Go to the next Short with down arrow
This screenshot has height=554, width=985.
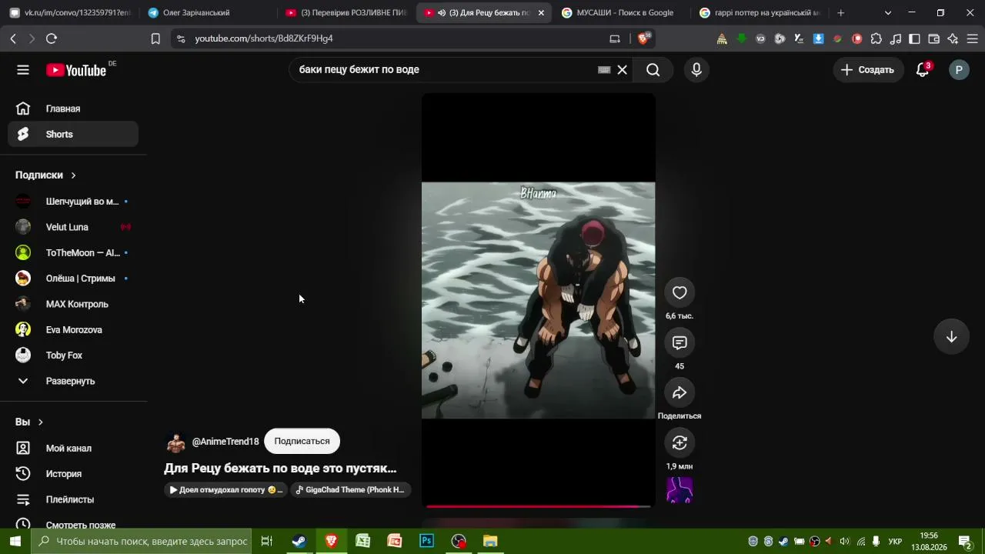pos(952,337)
